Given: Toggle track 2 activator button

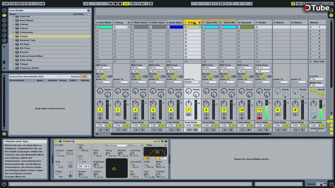Looking at the screenshot, I should [100, 110].
